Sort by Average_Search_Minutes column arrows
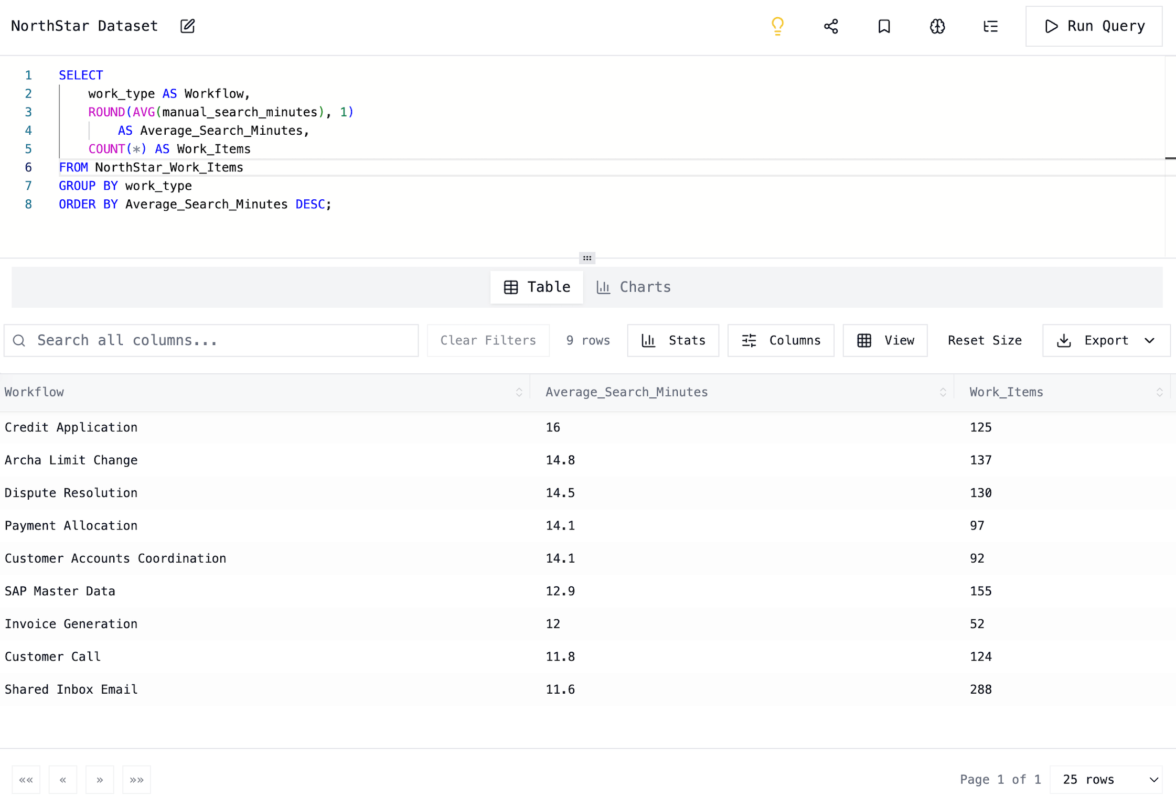The height and width of the screenshot is (798, 1176). pyautogui.click(x=943, y=392)
